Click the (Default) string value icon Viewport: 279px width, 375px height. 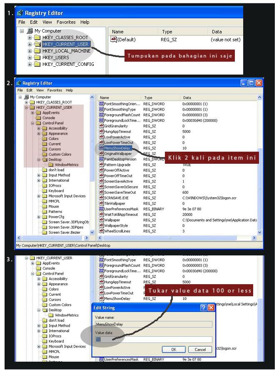point(114,39)
